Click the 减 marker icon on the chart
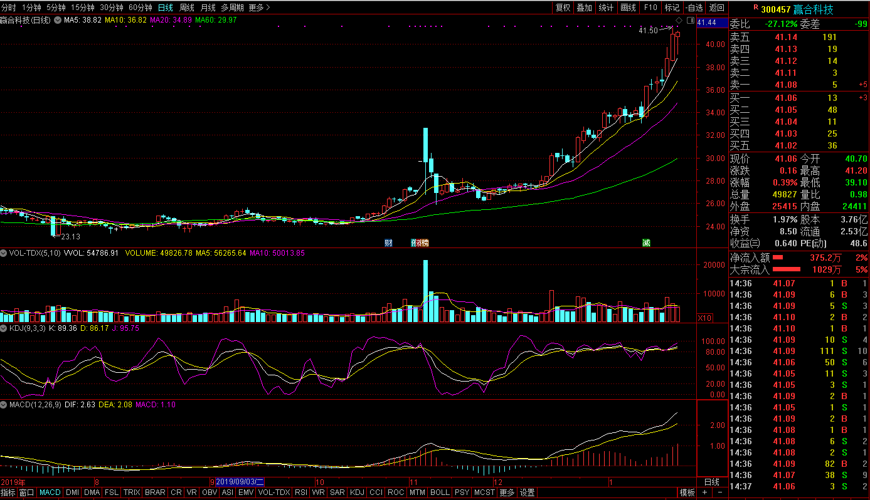The image size is (870, 500). tap(646, 243)
